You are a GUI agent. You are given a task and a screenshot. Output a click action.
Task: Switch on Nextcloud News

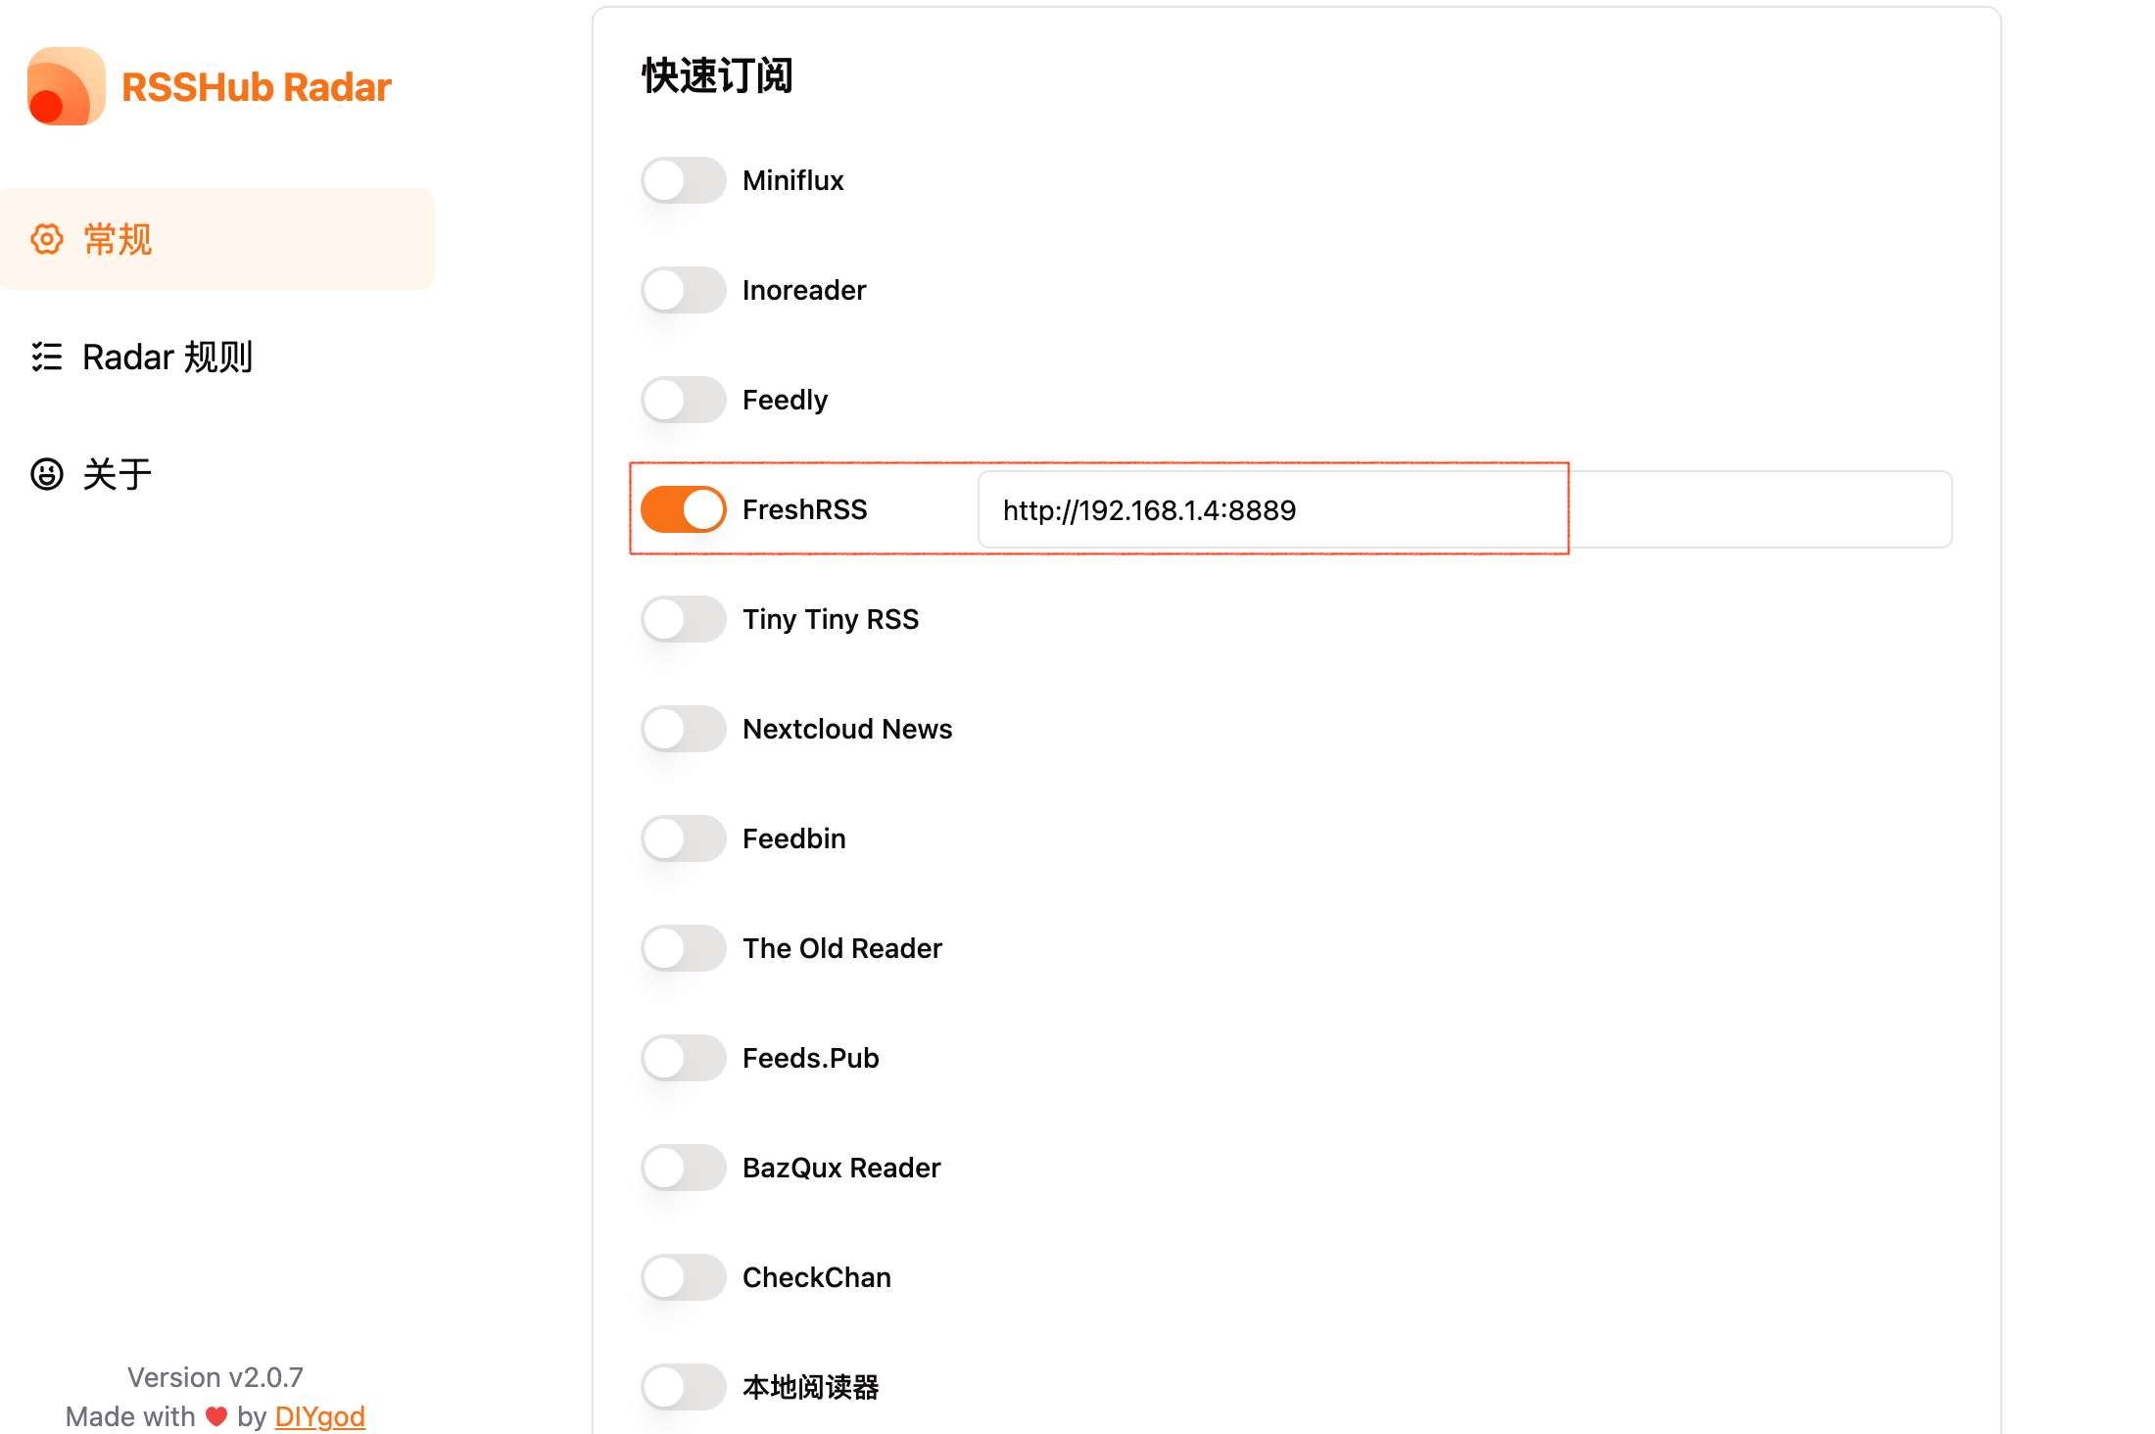point(683,729)
